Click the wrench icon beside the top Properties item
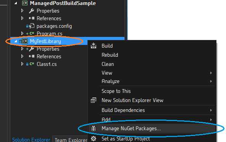The image size is (226, 142). (31, 11)
